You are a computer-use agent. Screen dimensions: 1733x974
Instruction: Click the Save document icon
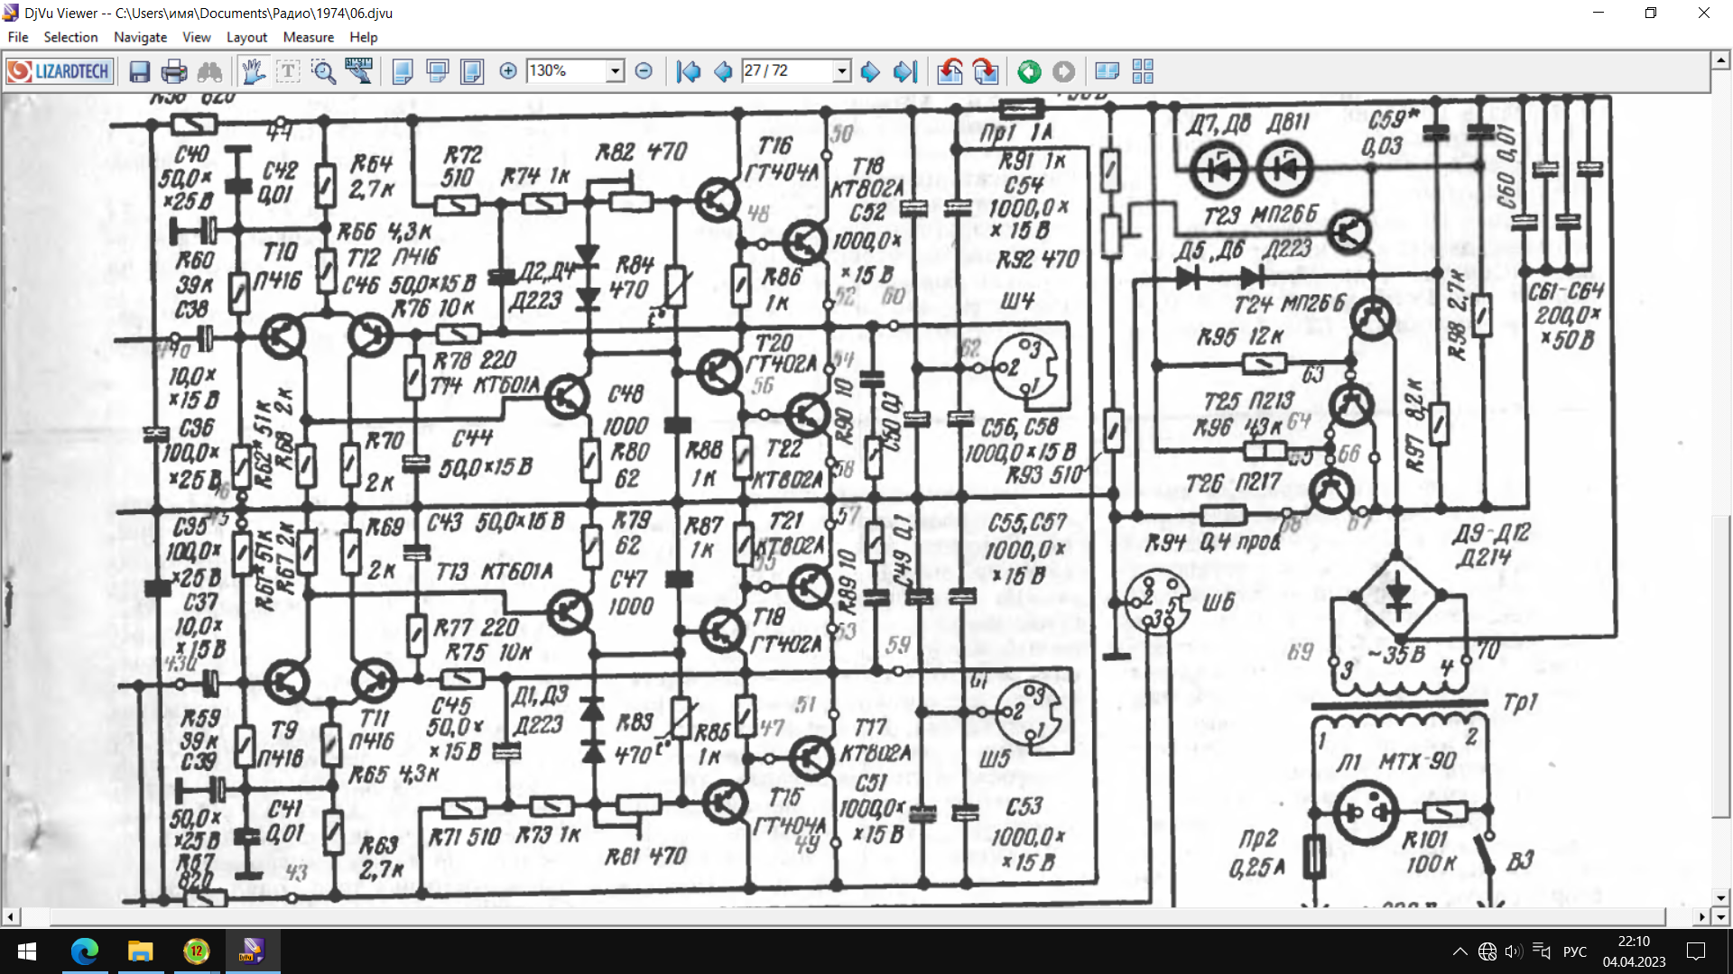[x=139, y=71]
